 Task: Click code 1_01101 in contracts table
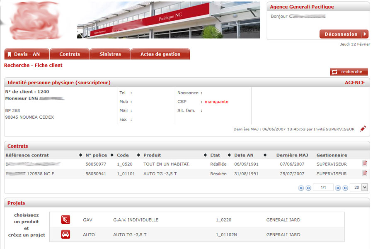126,174
